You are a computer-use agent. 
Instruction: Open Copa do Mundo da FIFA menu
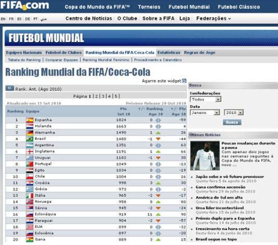click(x=97, y=7)
